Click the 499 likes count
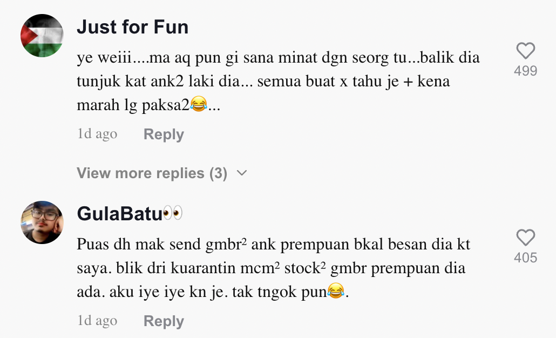This screenshot has height=338, width=556. 525,71
